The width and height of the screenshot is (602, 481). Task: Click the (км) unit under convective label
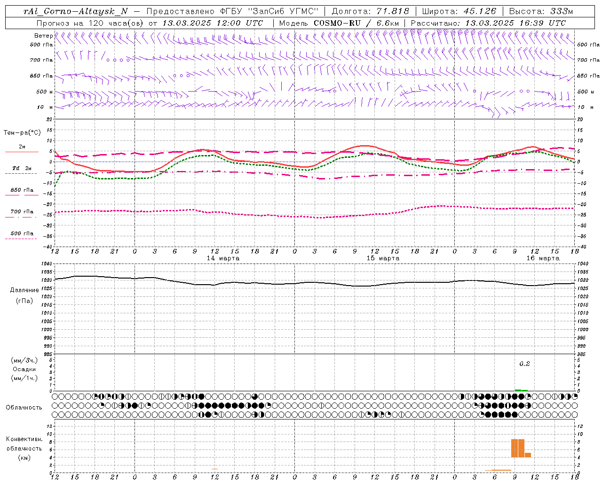(x=24, y=458)
